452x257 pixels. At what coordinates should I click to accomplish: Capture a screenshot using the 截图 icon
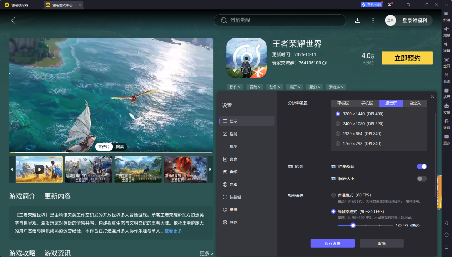pyautogui.click(x=446, y=77)
